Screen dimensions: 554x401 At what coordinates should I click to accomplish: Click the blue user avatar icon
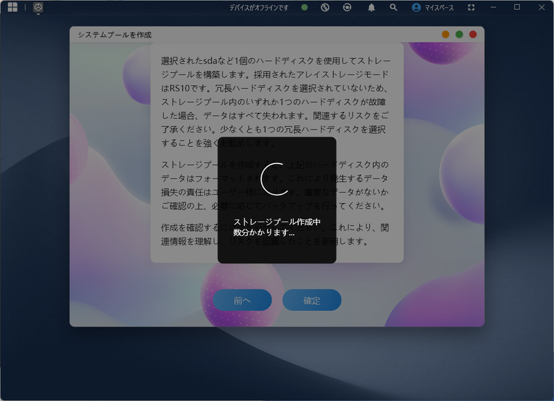click(416, 7)
